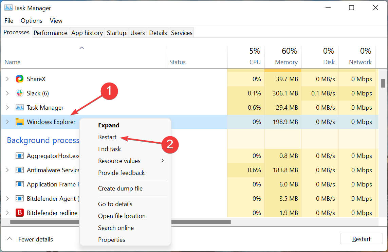The height and width of the screenshot is (252, 388).
Task: Collapse the Bitdefender Agent group
Action: click(7, 198)
